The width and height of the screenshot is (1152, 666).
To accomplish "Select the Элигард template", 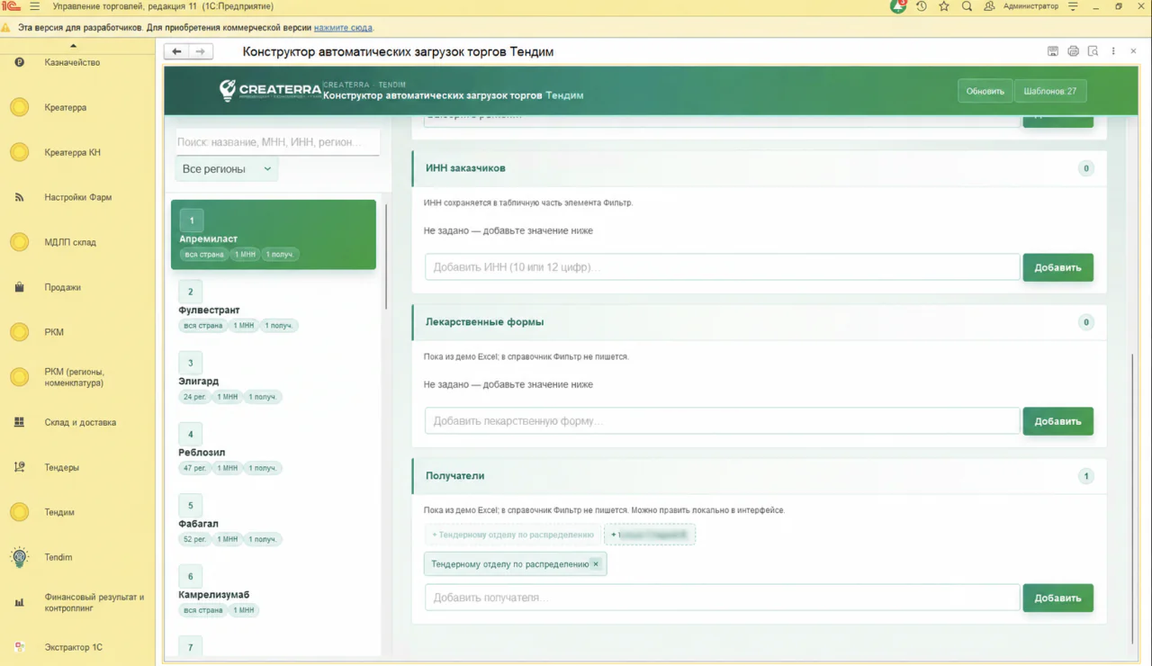I will 274,377.
